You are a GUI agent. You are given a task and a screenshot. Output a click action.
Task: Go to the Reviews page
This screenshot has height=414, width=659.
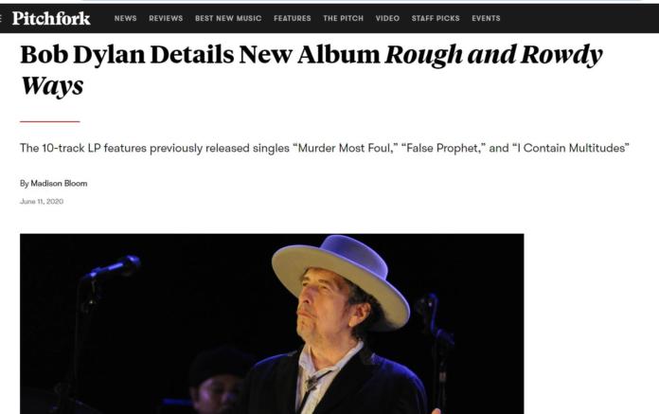[x=166, y=19]
